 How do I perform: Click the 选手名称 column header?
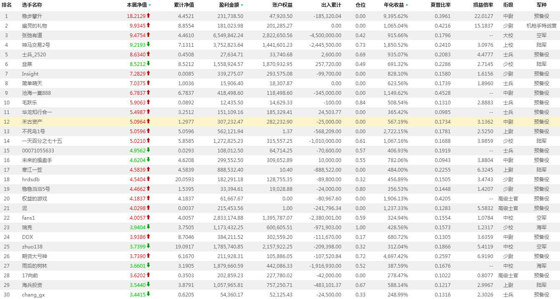(32, 5)
